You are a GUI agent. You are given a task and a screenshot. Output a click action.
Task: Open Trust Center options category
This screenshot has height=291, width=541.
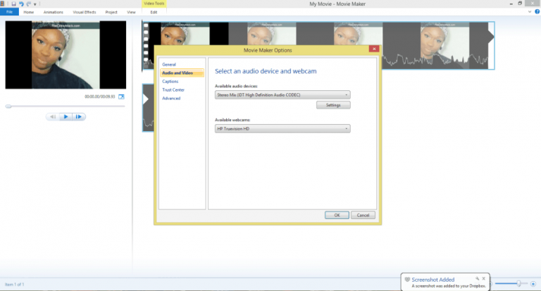(x=173, y=89)
